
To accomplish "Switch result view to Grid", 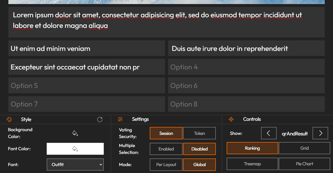I will (304, 148).
